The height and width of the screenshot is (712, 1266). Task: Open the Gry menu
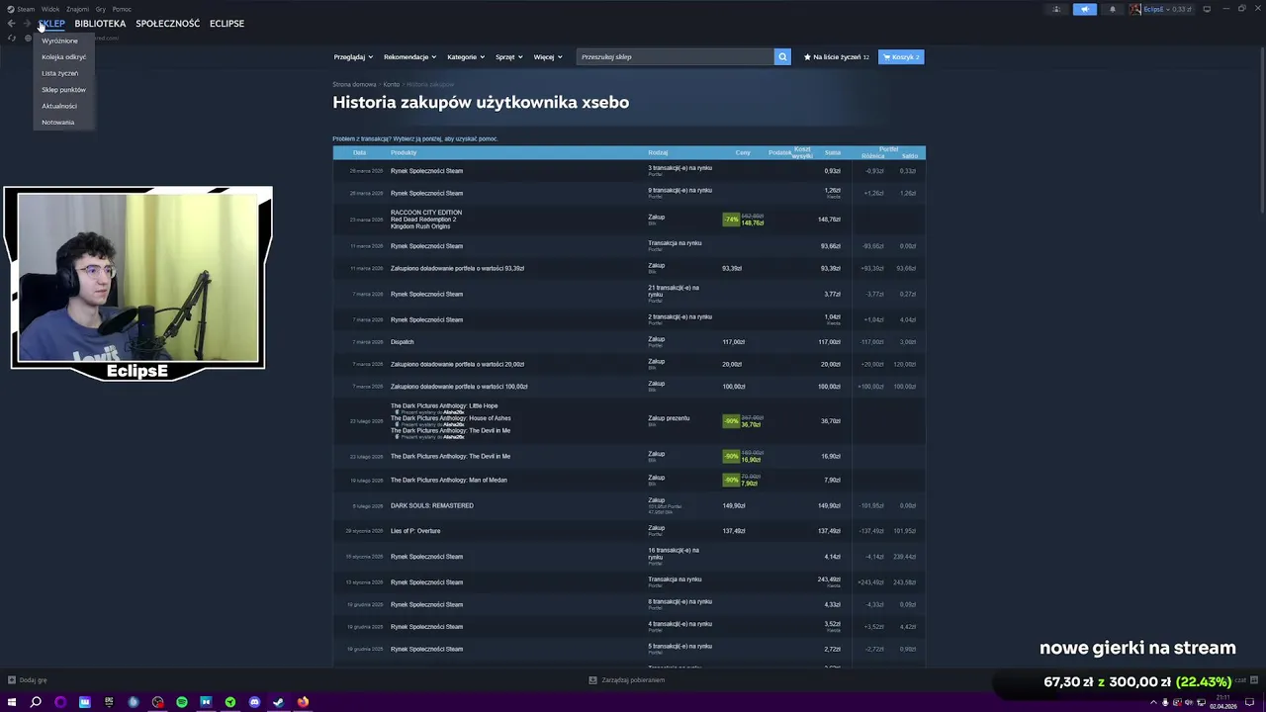click(x=101, y=9)
